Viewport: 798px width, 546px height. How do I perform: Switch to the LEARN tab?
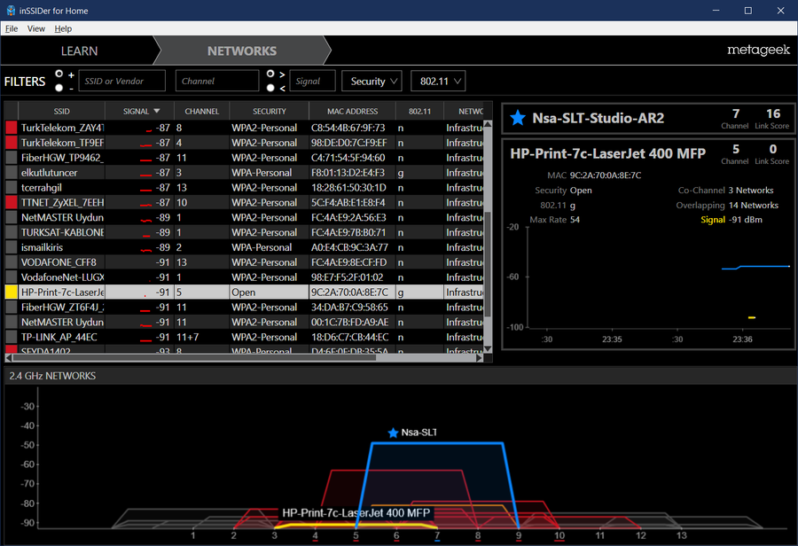pos(79,51)
